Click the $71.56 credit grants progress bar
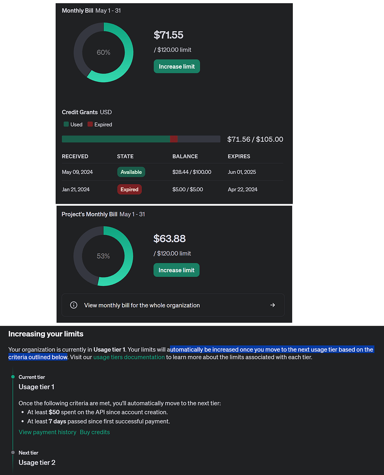384x475 pixels. point(141,139)
